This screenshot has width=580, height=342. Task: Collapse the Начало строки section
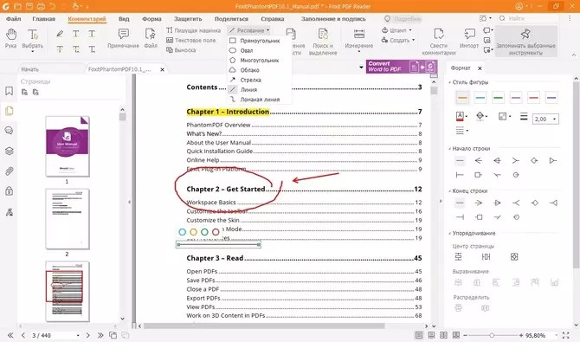pos(450,148)
